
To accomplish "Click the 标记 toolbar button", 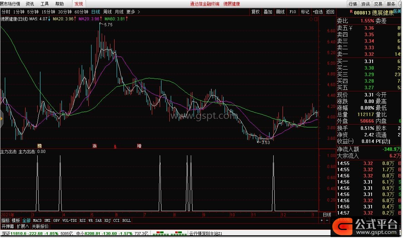I will click(305, 12).
